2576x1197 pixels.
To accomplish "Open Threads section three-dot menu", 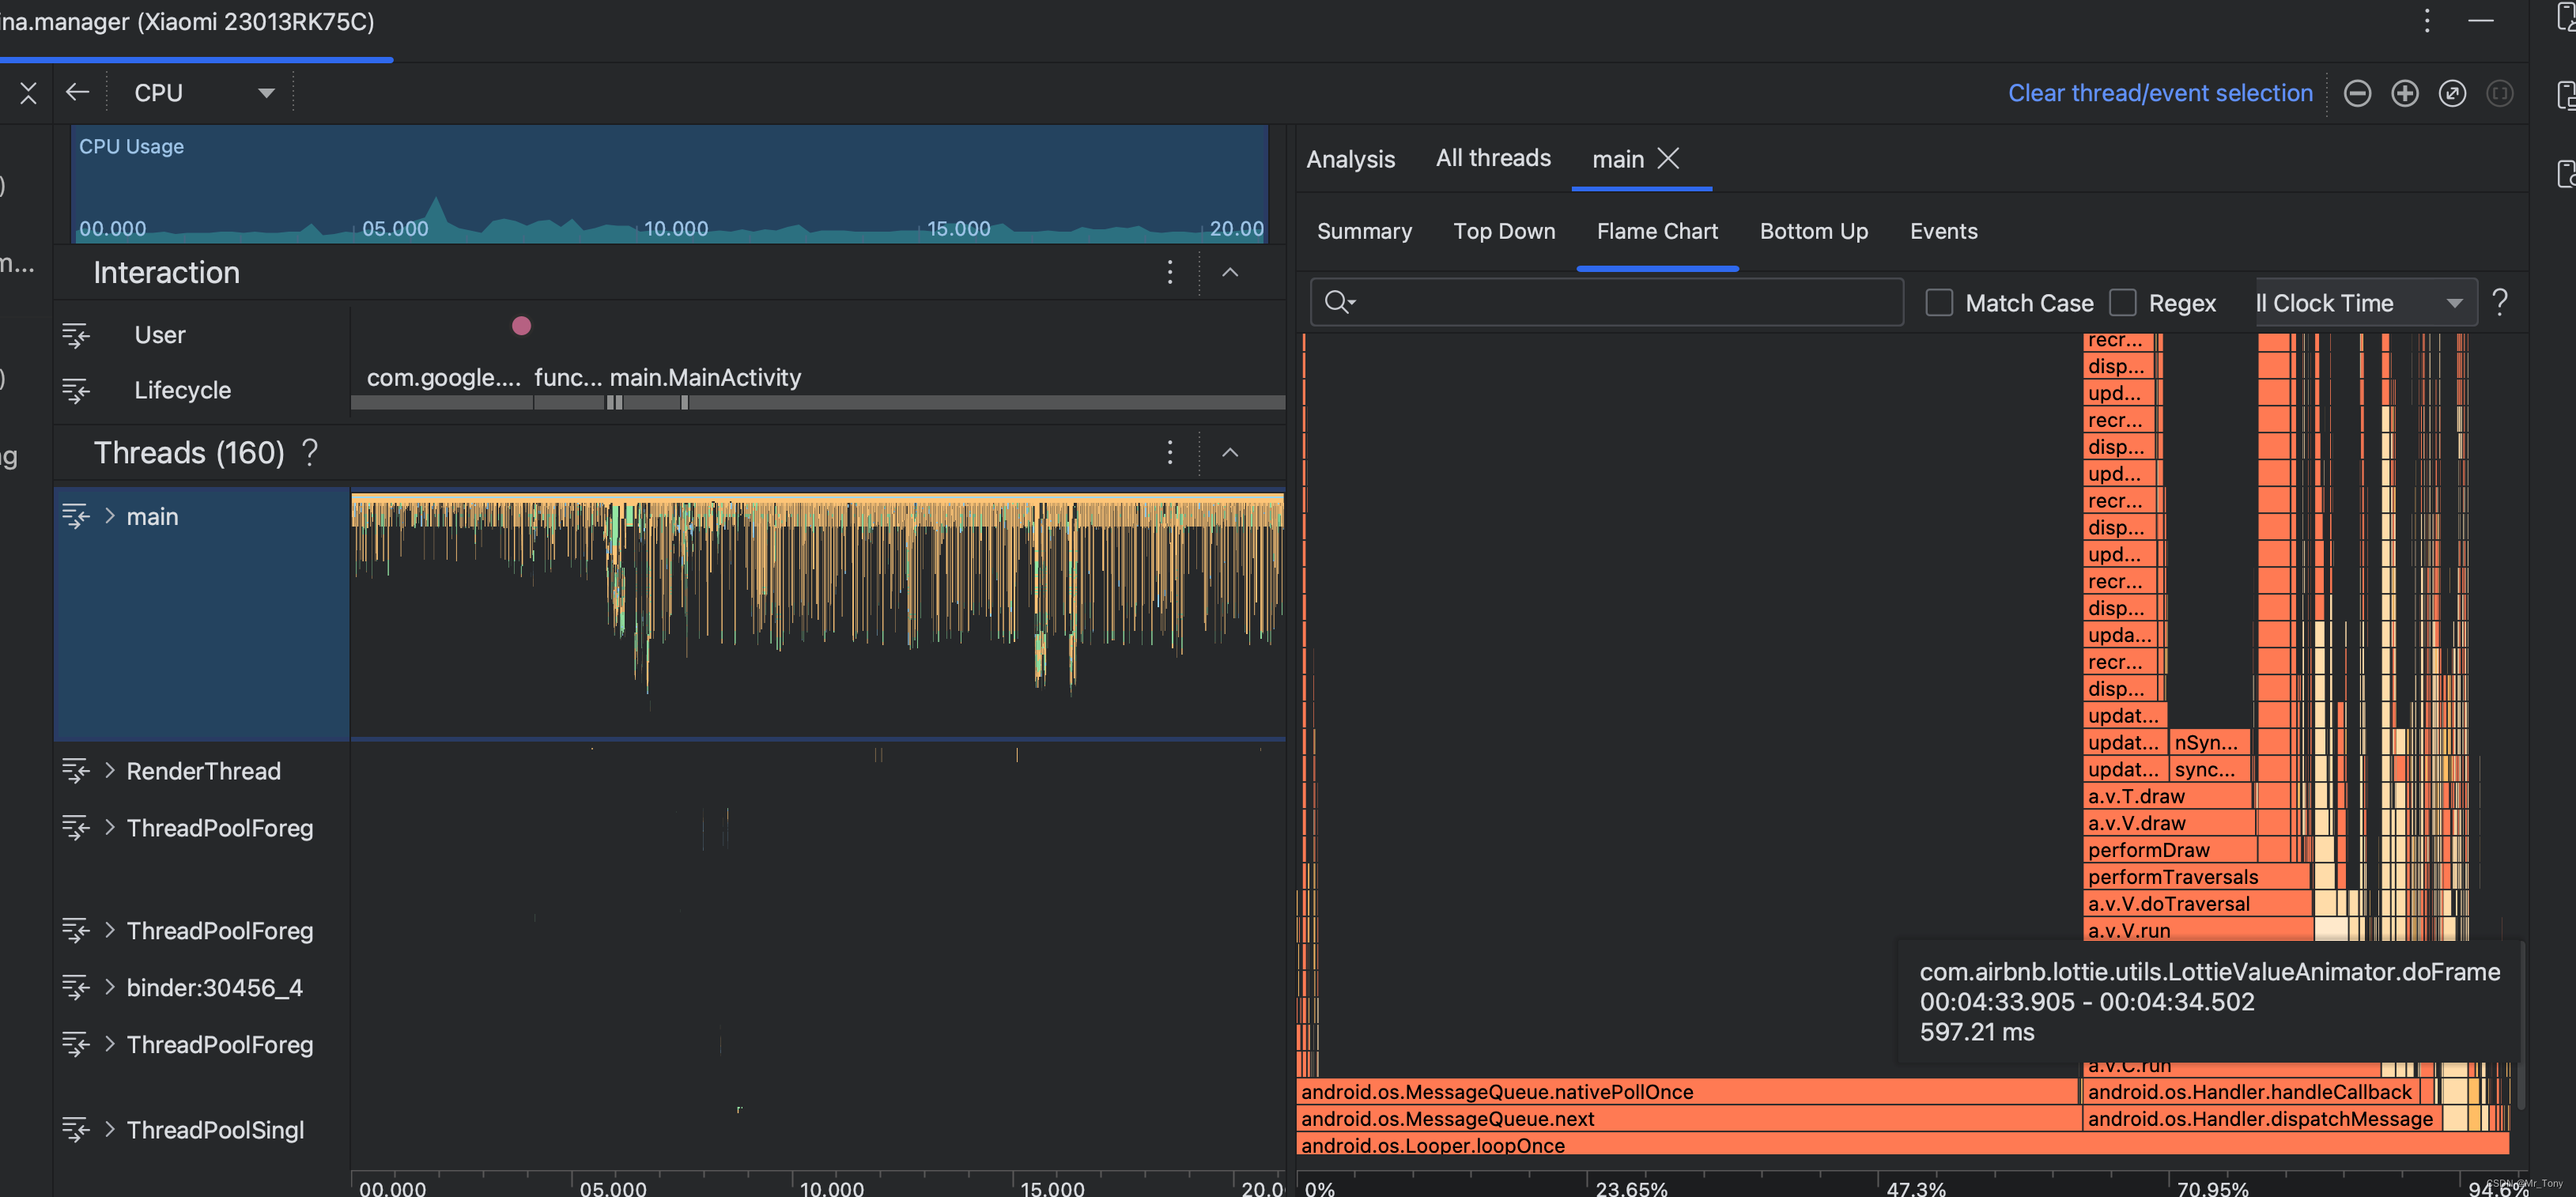I will pos(1169,452).
